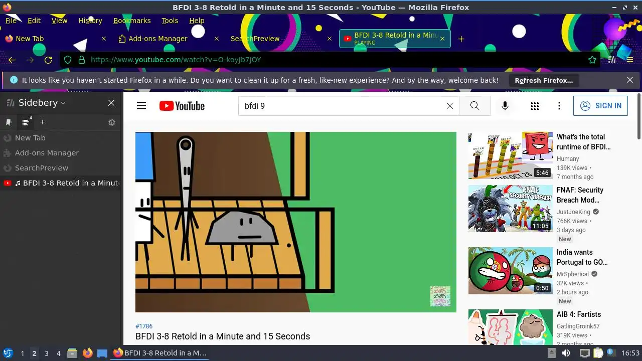Screen dimensions: 642x361
Task: Reload the current page
Action: (48, 60)
